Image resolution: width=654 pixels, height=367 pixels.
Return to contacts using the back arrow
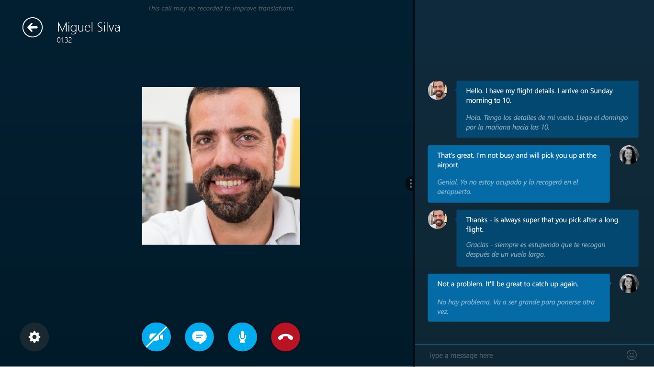pos(32,27)
